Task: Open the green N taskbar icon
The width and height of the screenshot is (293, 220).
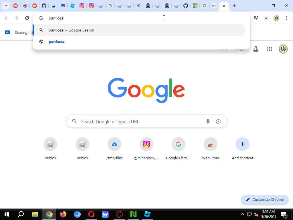Action: click(x=133, y=214)
